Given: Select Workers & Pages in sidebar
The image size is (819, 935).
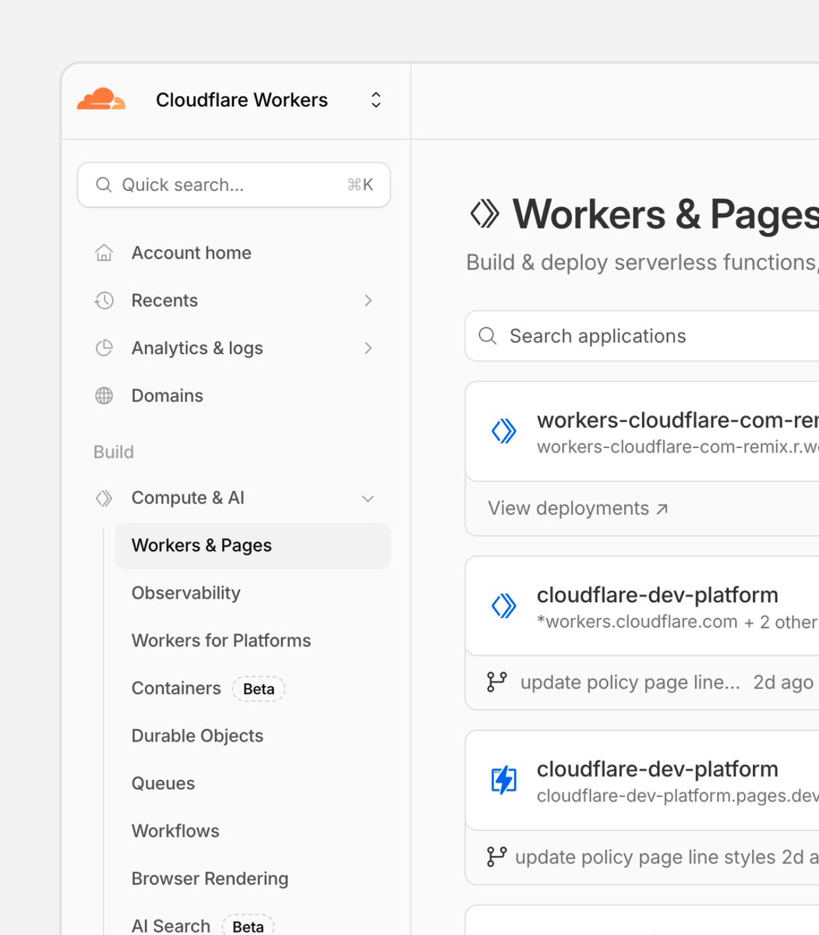Looking at the screenshot, I should click(252, 545).
